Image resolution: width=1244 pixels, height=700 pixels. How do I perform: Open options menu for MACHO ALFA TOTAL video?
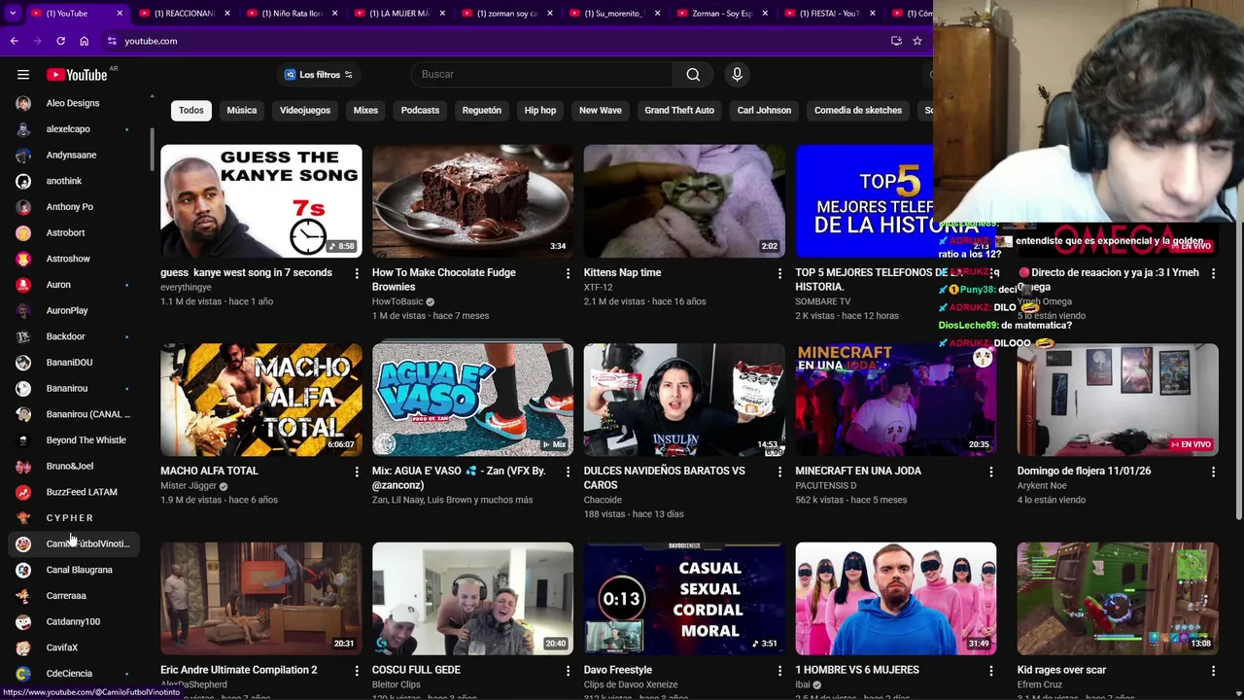[x=356, y=472]
